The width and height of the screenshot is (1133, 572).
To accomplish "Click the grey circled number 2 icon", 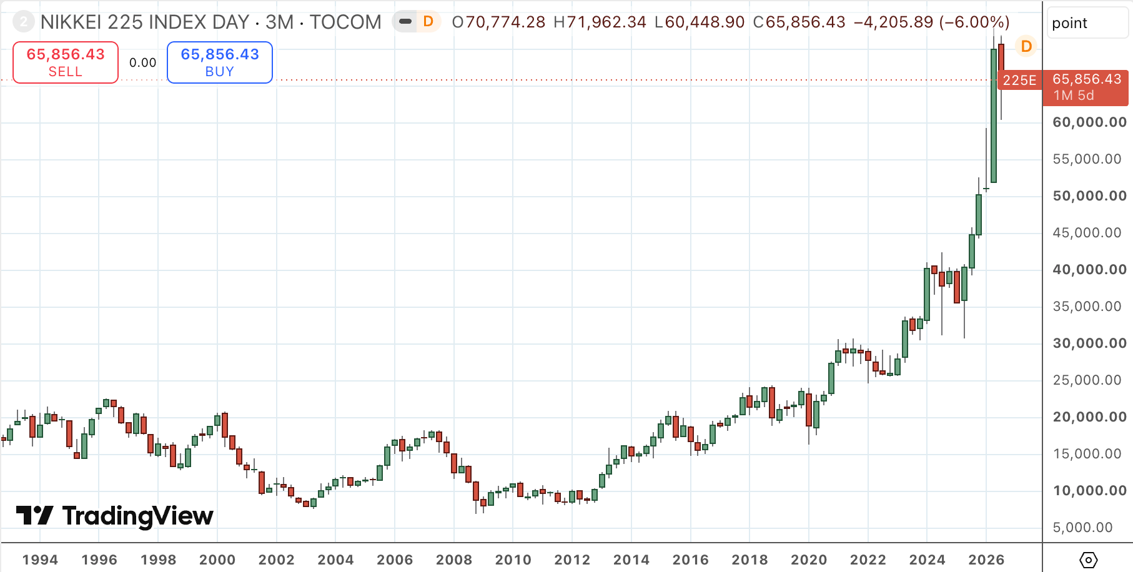I will click(x=24, y=22).
